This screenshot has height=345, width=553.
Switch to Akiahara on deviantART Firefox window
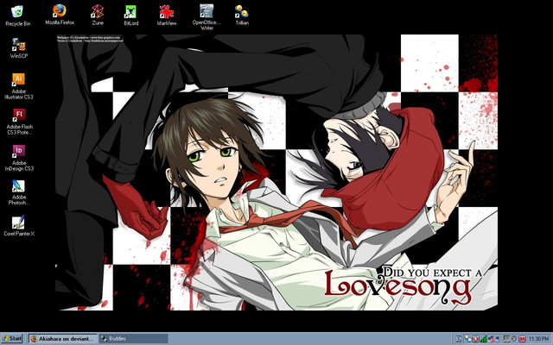coord(63,339)
